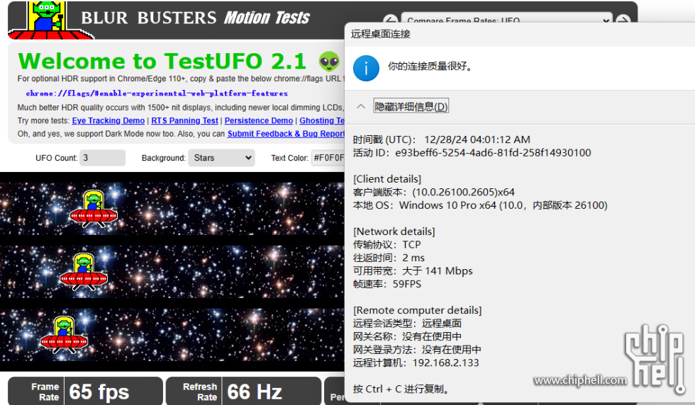Click the 往返时间: 2 ms line
Image resolution: width=695 pixels, height=405 pixels.
(389, 258)
